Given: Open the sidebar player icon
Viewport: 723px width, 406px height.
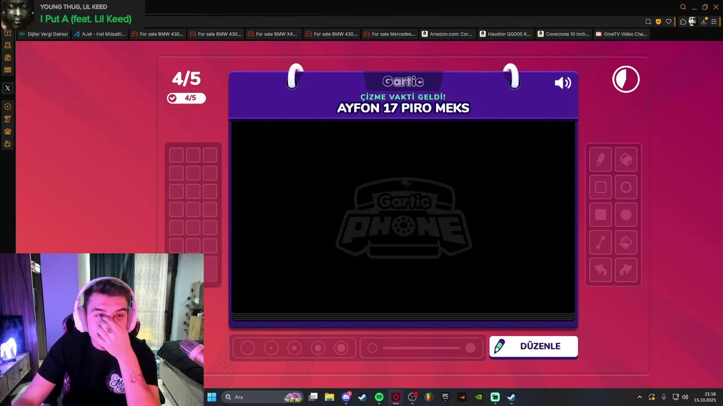Looking at the screenshot, I should [x=7, y=107].
